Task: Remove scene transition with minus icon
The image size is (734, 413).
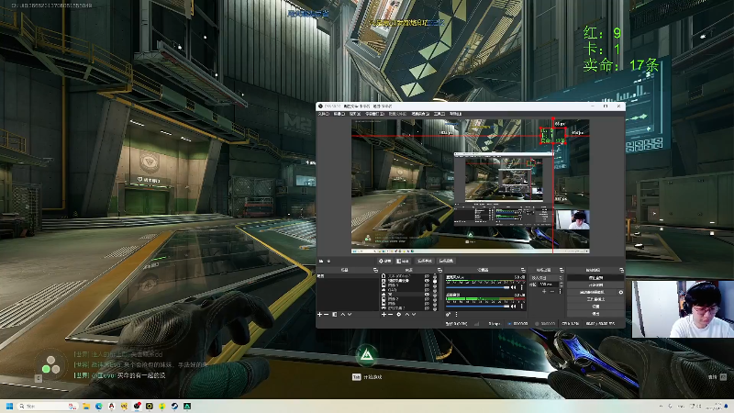Action: 552,291
